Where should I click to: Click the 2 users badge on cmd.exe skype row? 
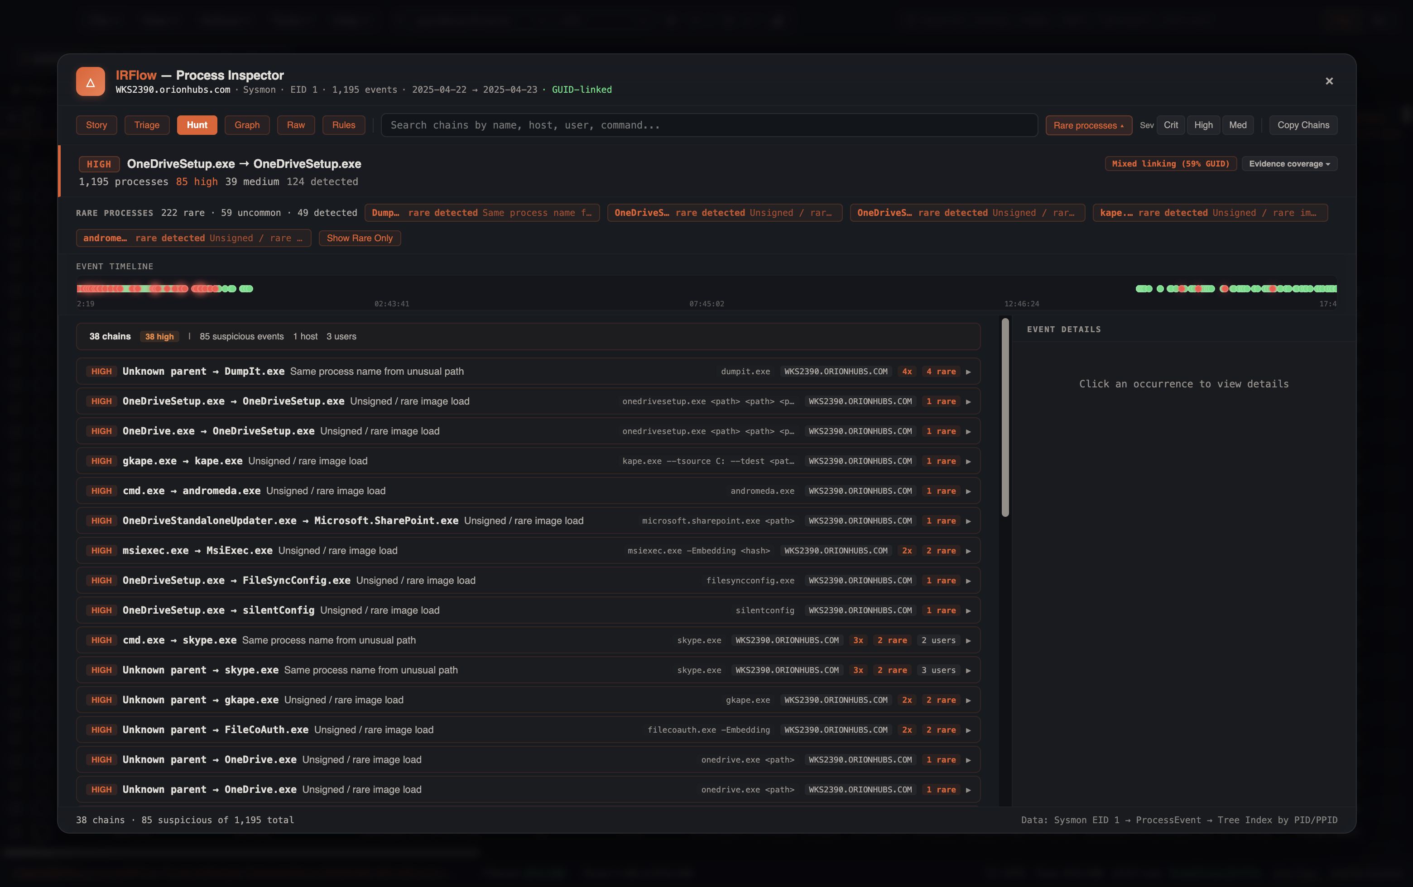[938, 640]
